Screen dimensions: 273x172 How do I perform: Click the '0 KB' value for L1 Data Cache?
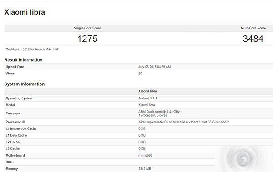[142, 135]
